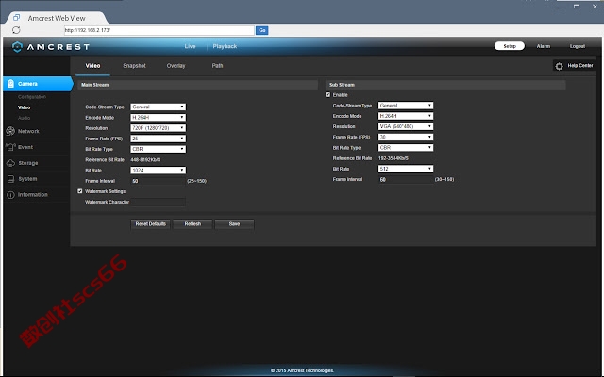
Task: Click the Reset Defaults button
Action: tap(151, 224)
